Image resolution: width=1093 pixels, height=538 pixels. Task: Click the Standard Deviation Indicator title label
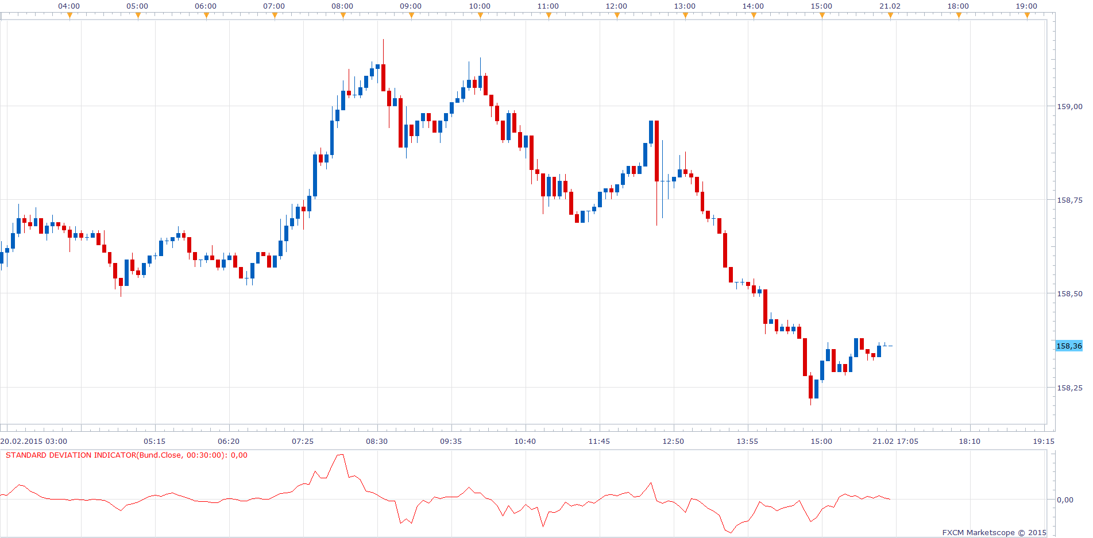pyautogui.click(x=126, y=455)
